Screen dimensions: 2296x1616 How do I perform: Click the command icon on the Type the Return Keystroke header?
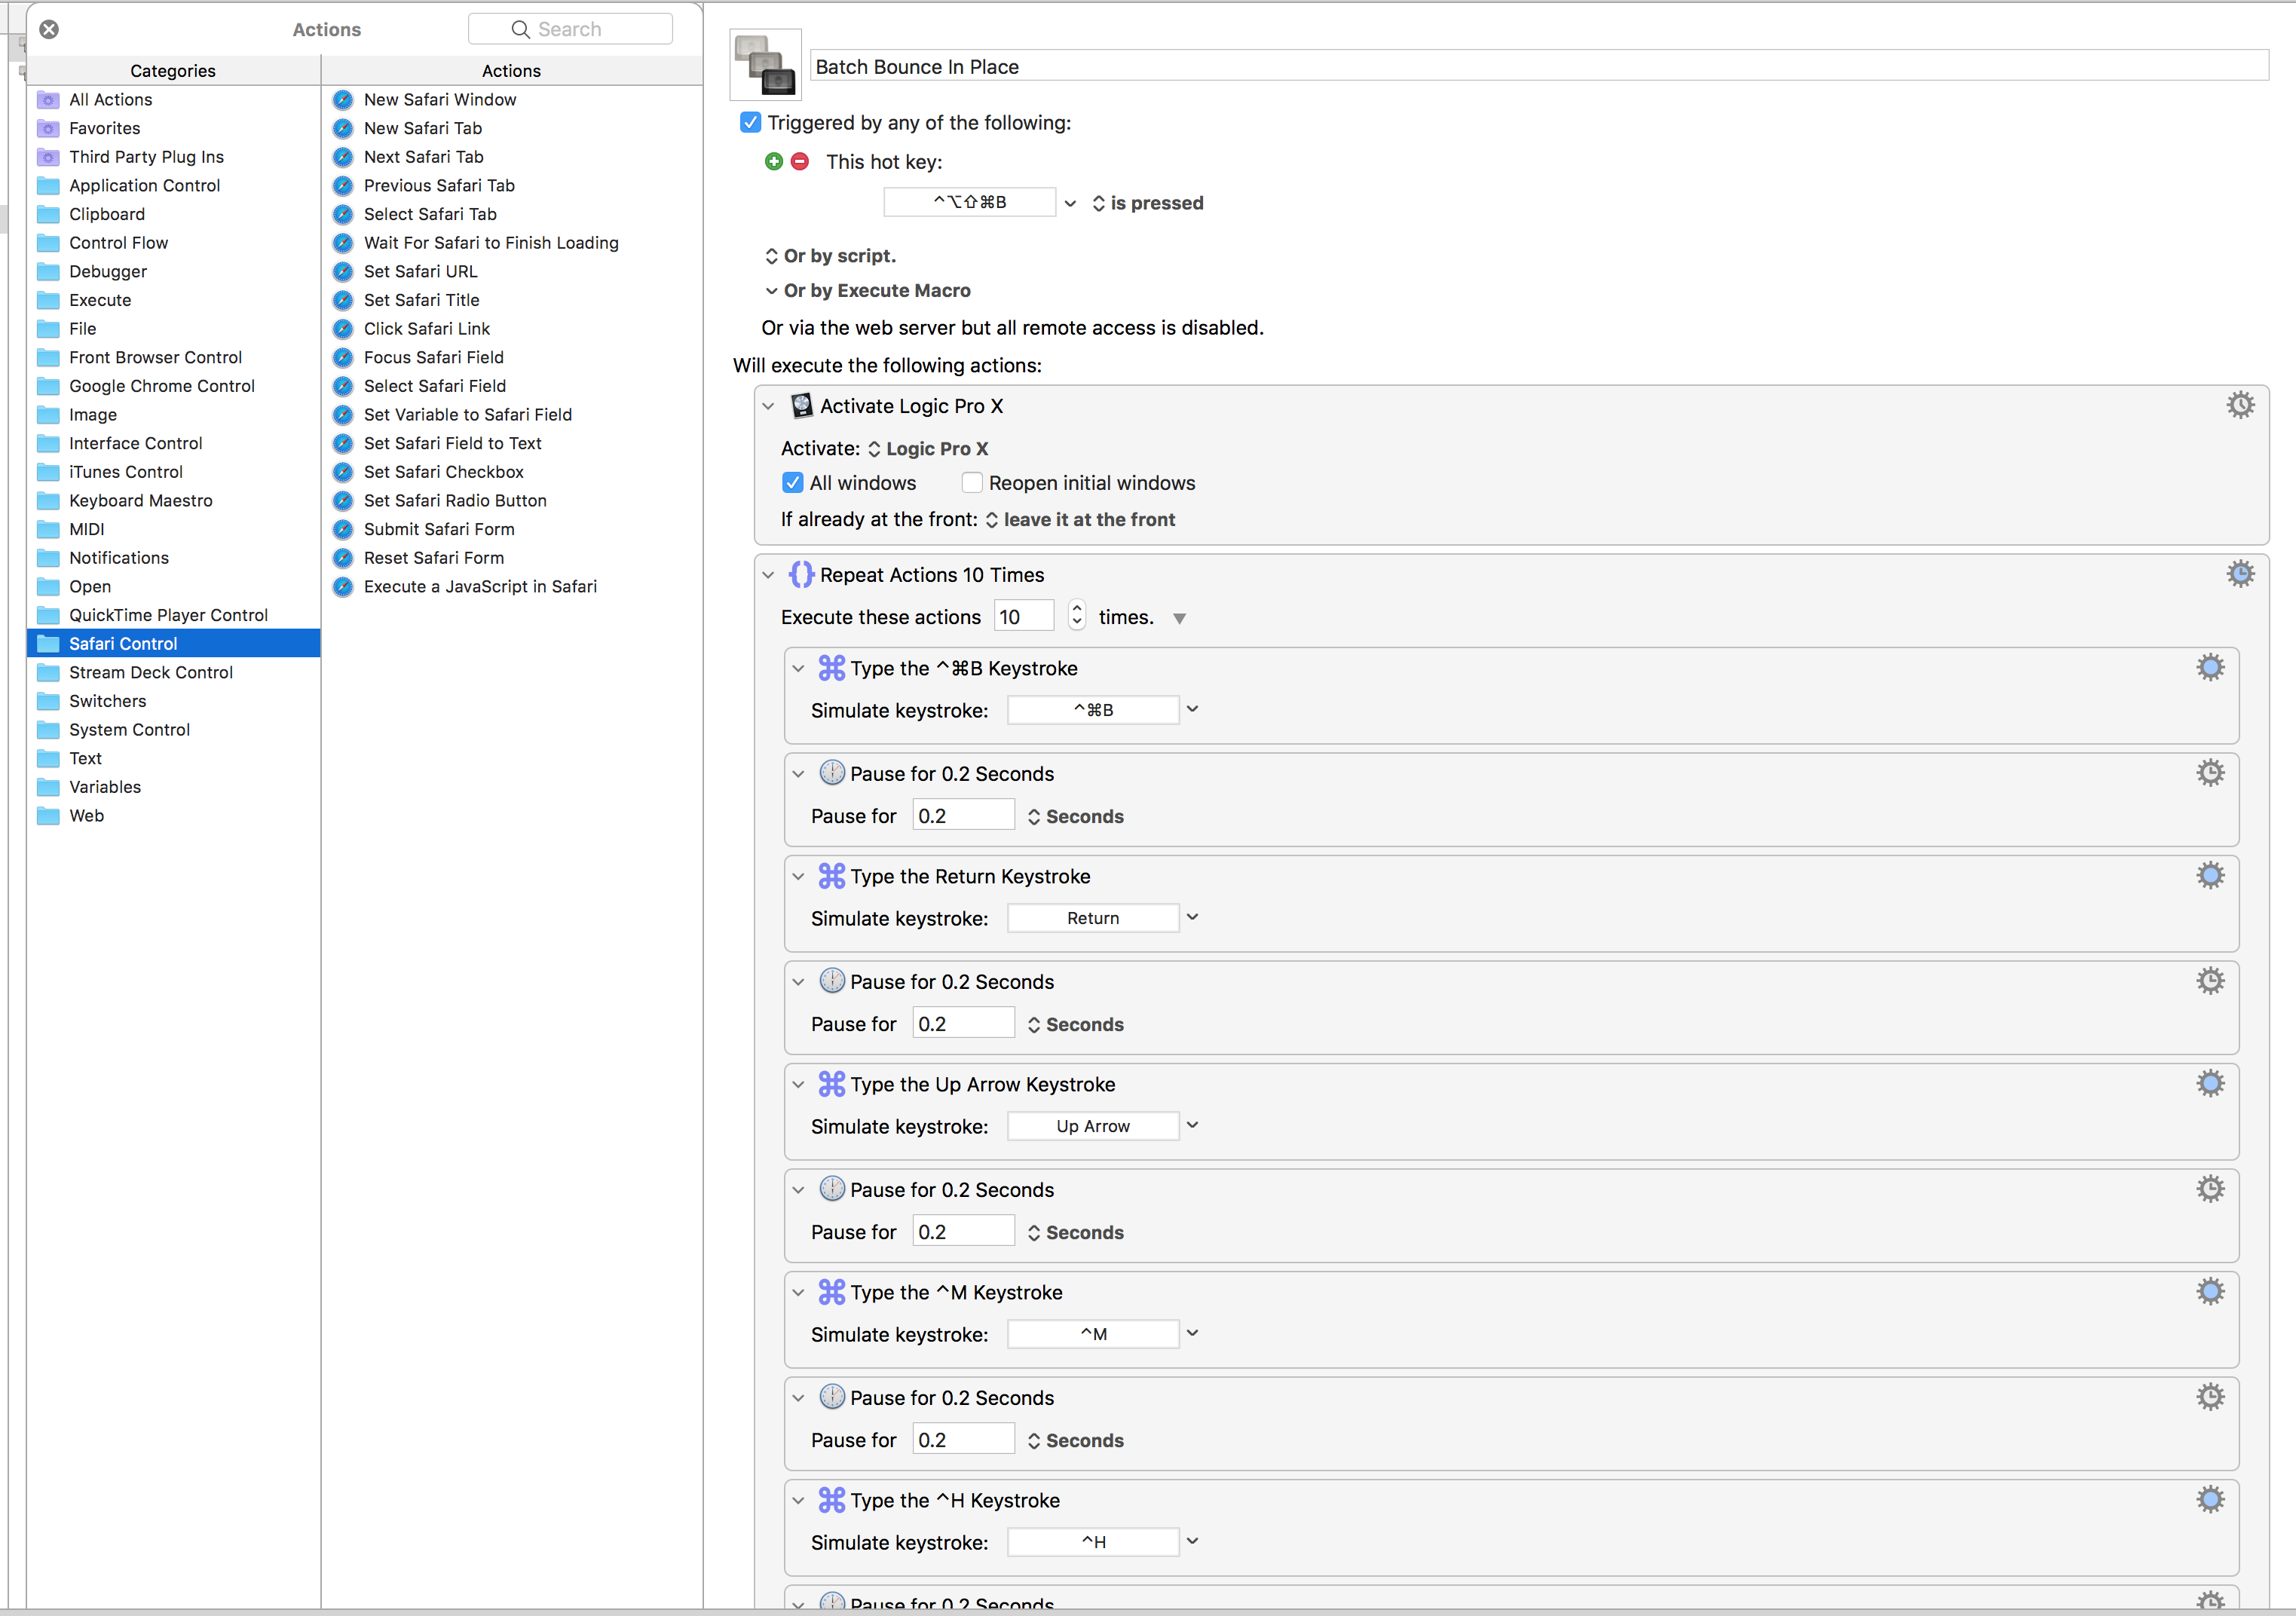[832, 876]
